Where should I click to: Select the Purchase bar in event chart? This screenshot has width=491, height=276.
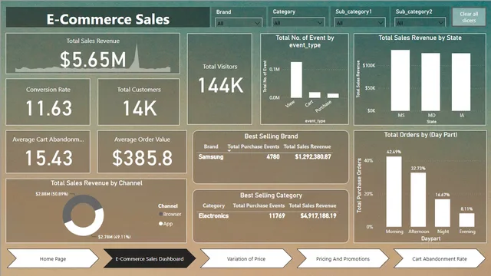point(333,96)
